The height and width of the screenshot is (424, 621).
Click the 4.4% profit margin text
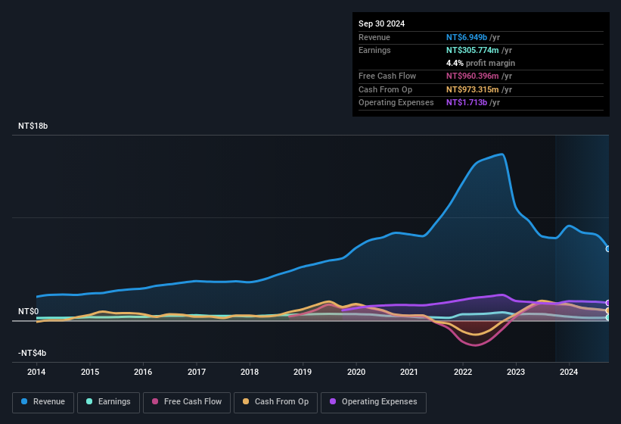(x=480, y=63)
